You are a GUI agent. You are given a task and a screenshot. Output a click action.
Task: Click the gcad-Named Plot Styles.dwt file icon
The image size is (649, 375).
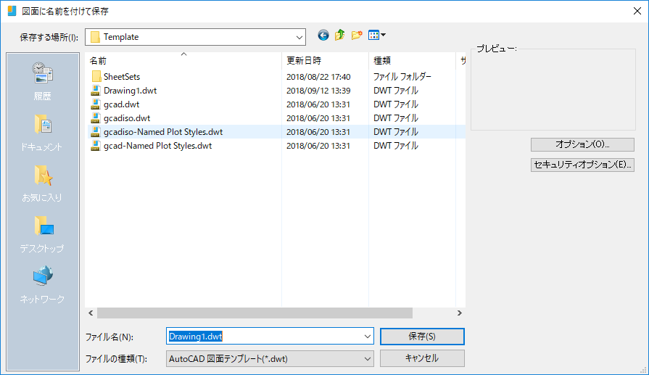tap(96, 146)
